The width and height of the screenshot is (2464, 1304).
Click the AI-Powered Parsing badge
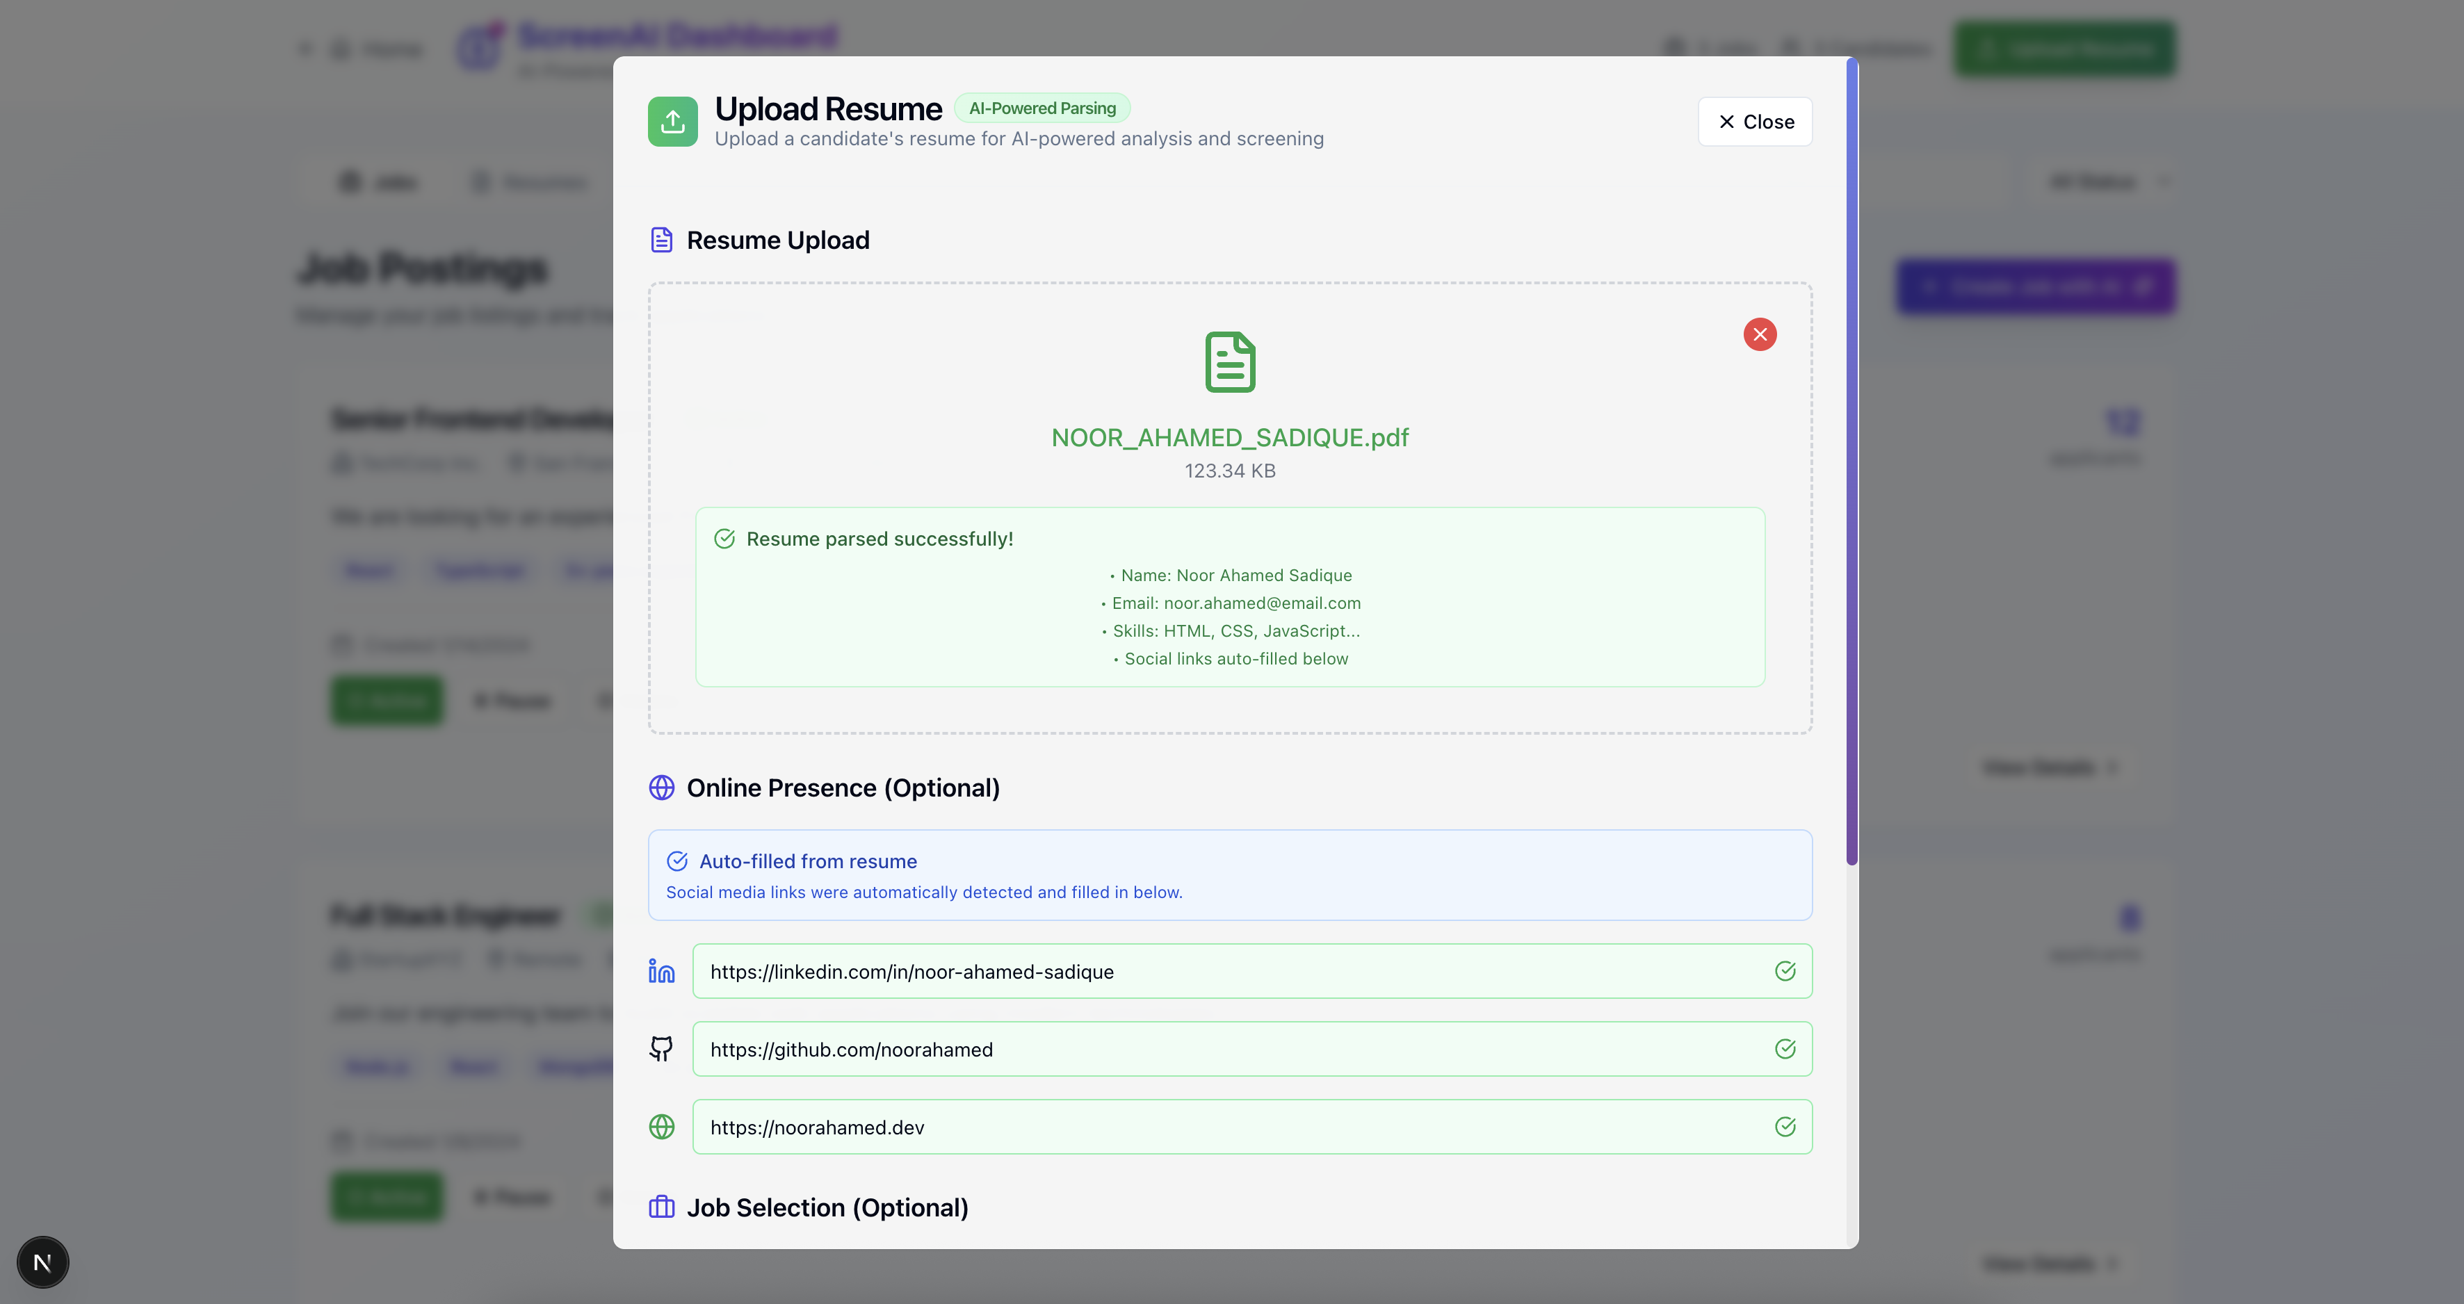coord(1041,108)
